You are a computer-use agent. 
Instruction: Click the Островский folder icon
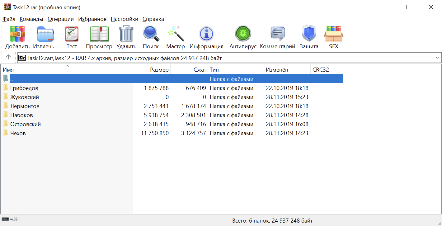[6, 124]
